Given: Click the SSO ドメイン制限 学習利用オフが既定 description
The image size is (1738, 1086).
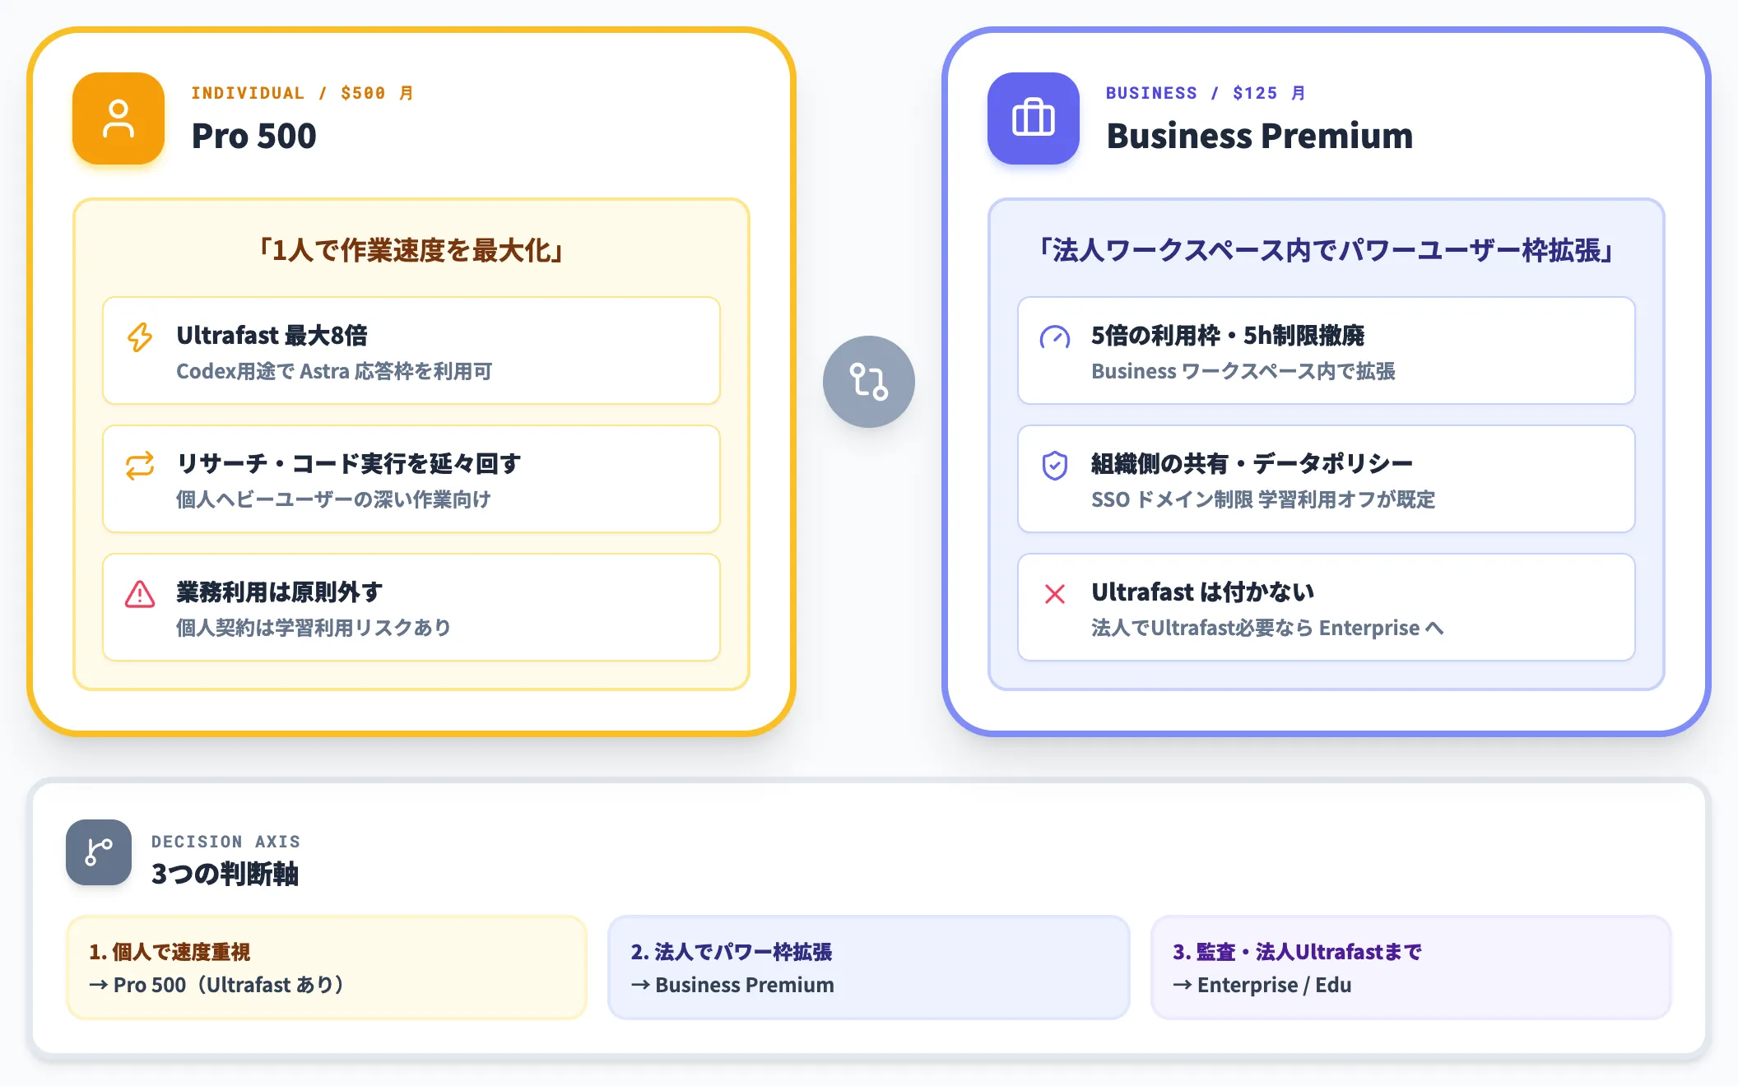Looking at the screenshot, I should [1263, 499].
